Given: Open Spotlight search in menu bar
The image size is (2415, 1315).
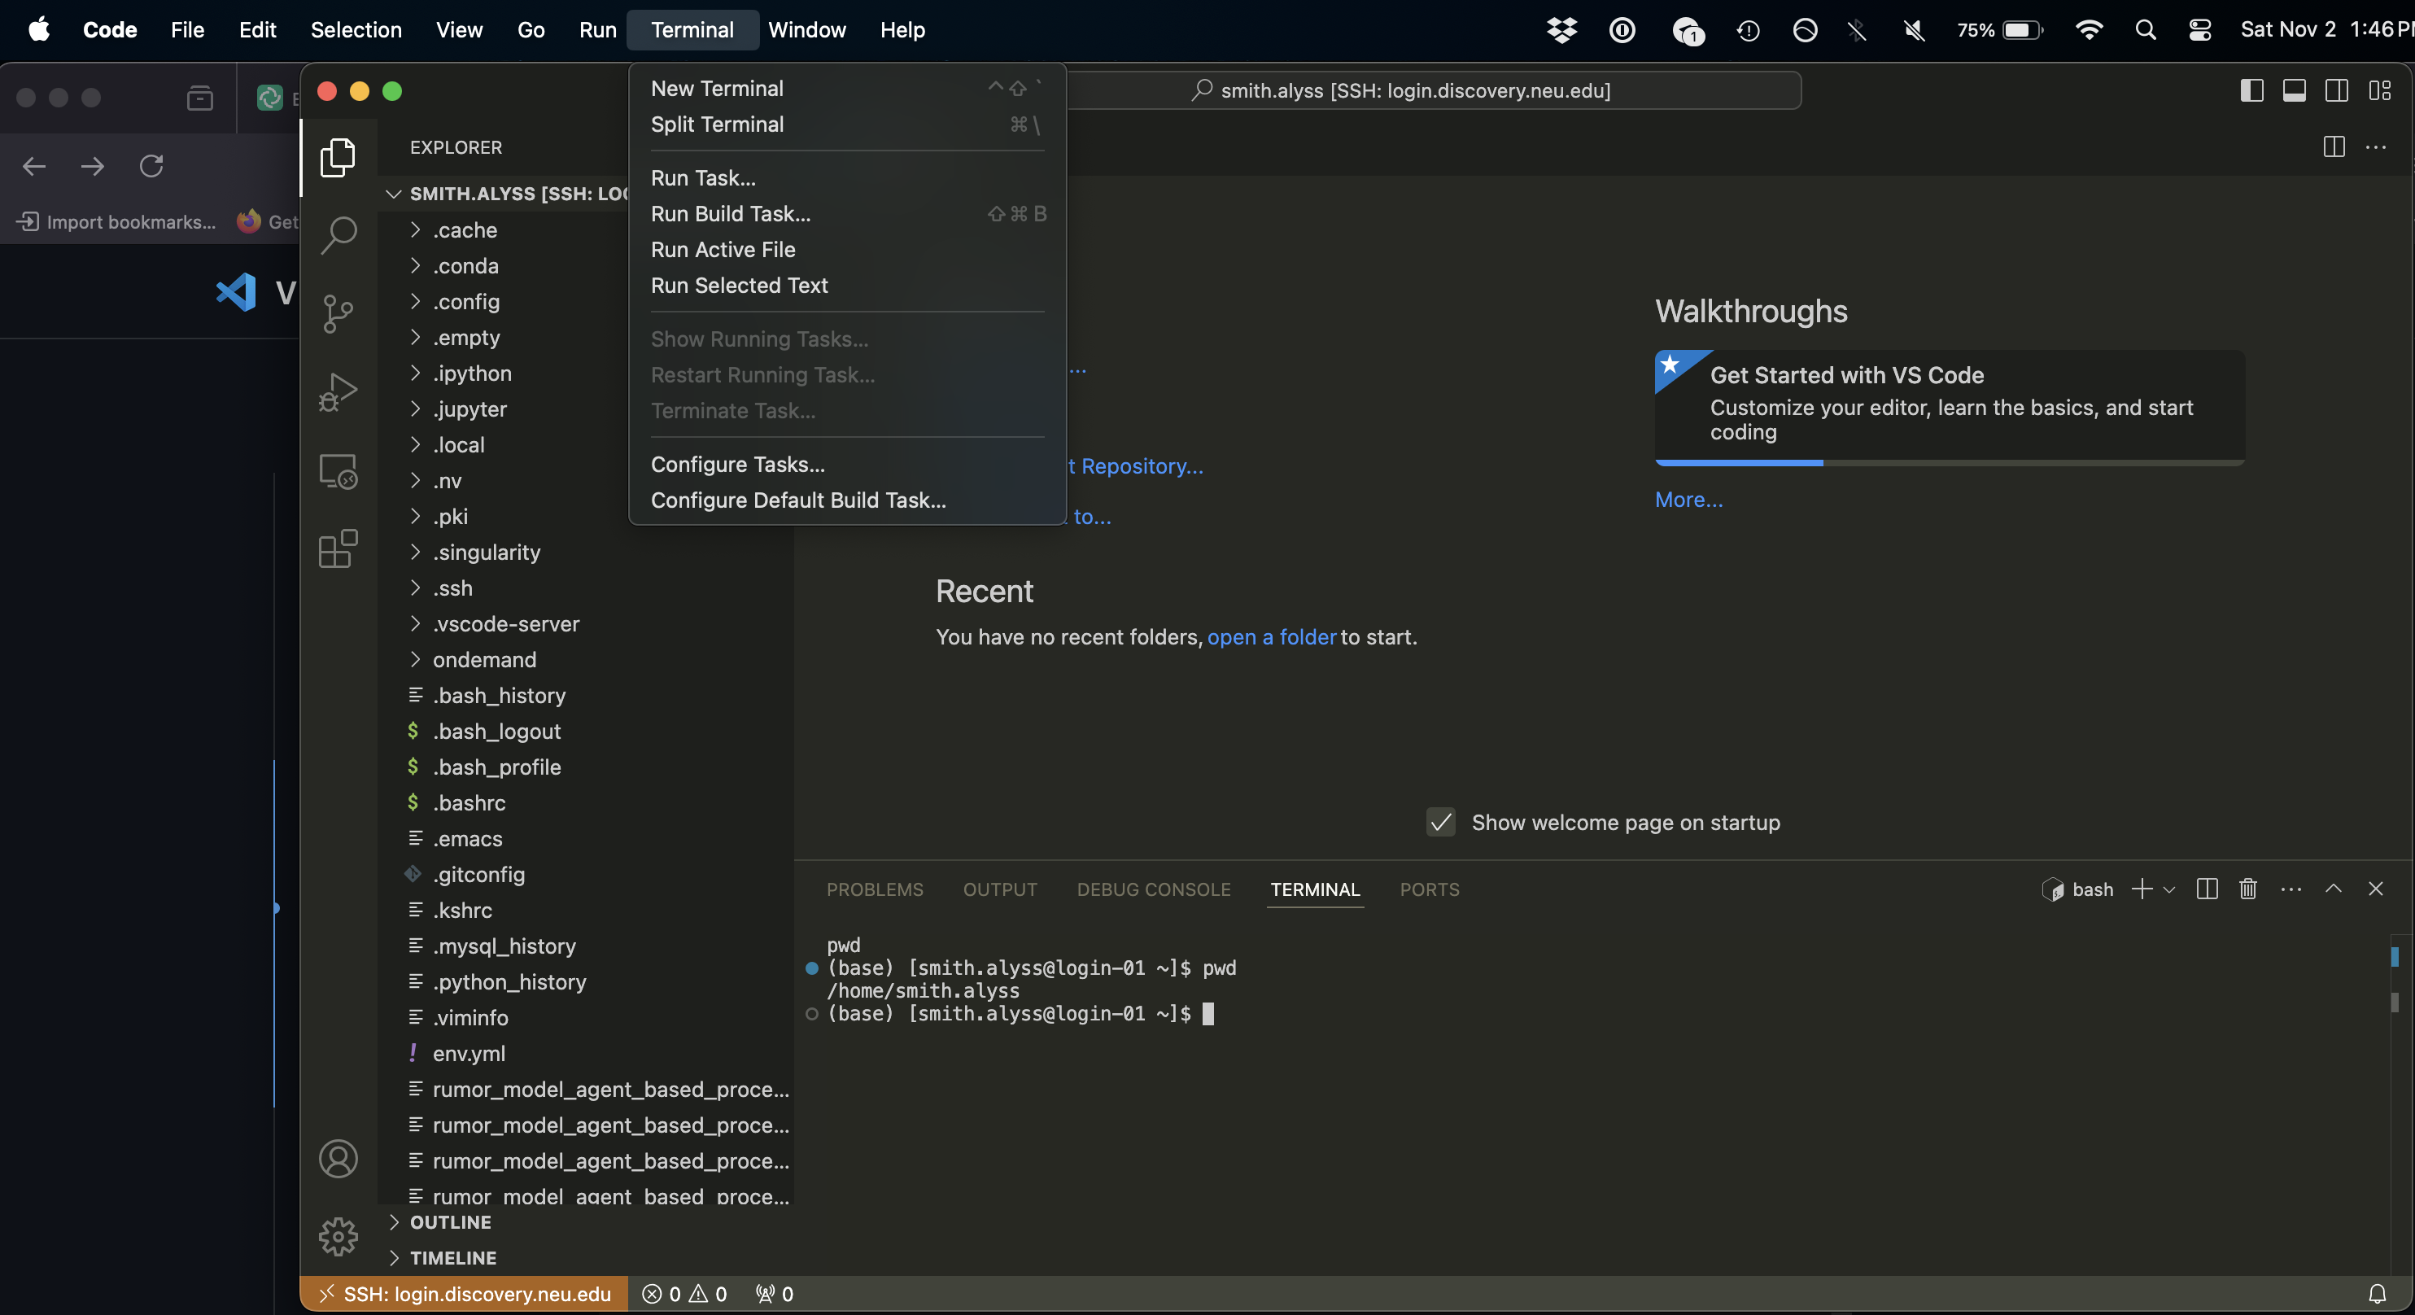Looking at the screenshot, I should (2145, 29).
